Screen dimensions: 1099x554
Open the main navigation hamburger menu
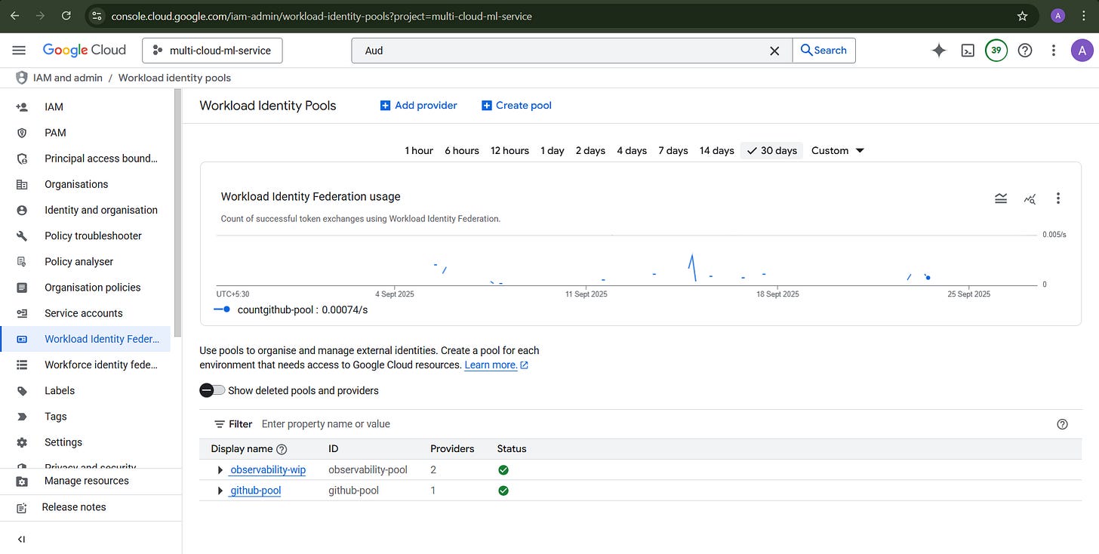[19, 50]
